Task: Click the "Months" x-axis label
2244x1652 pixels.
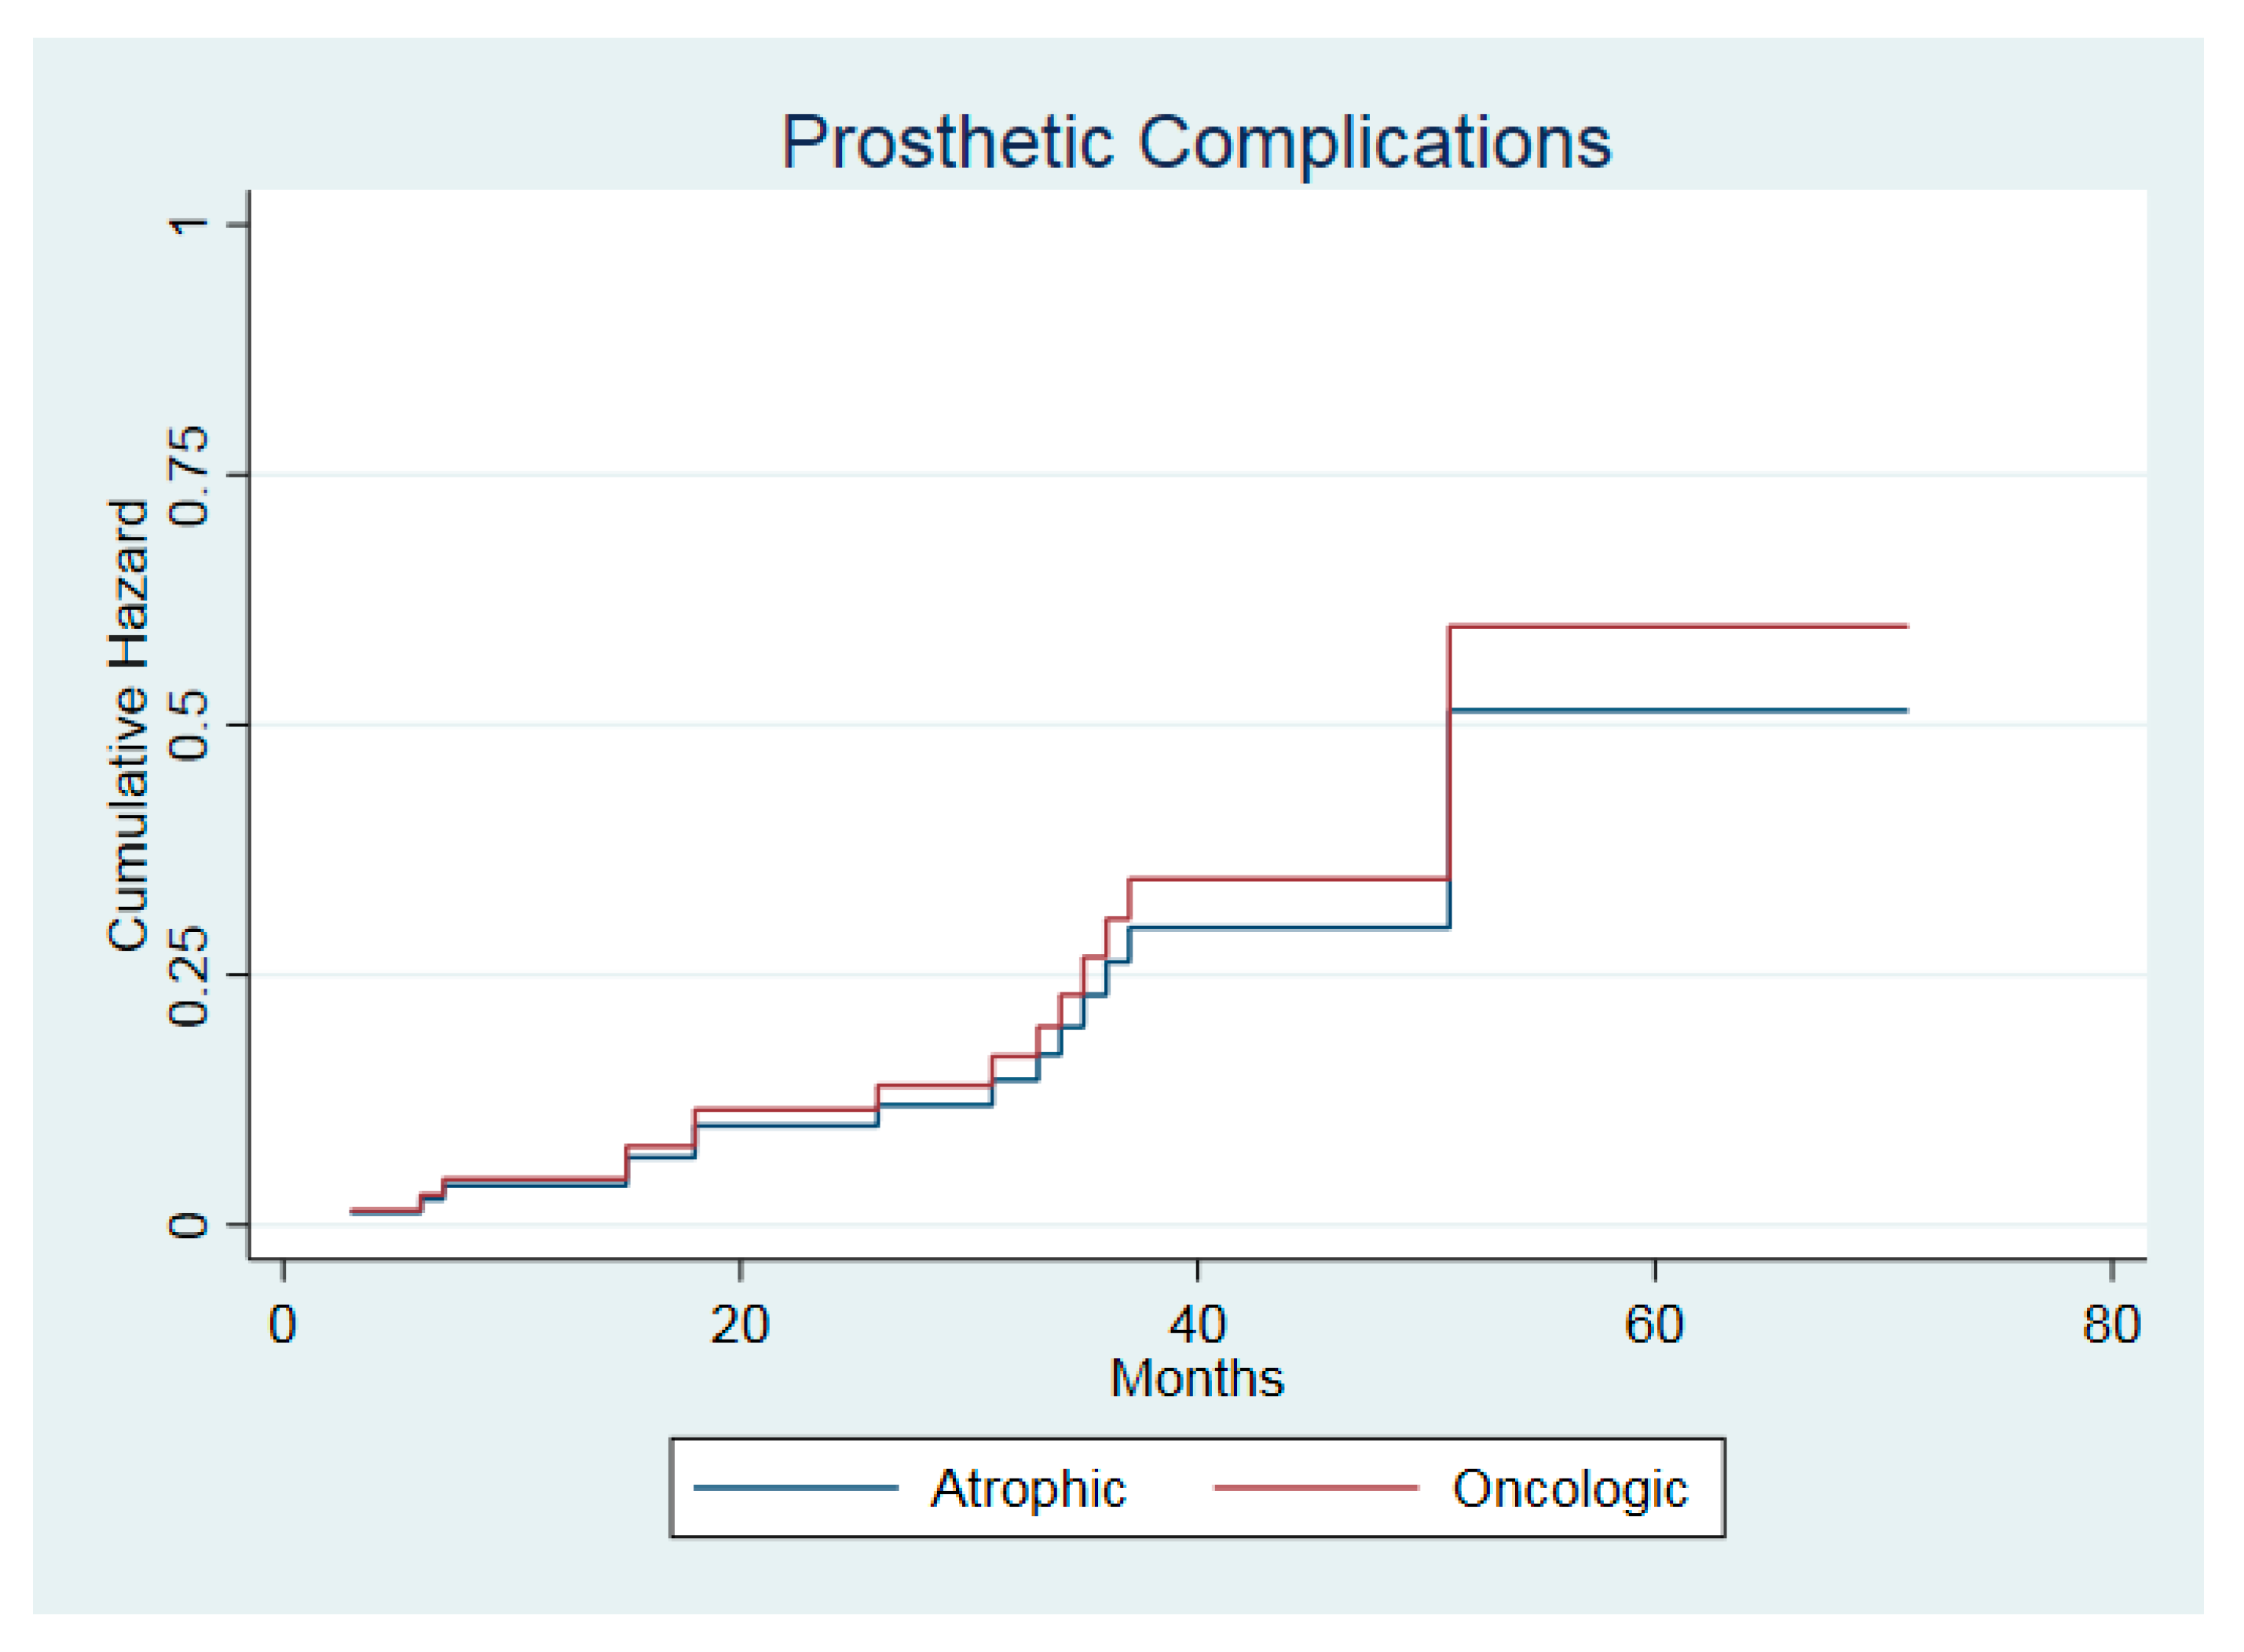Action: [1195, 1379]
